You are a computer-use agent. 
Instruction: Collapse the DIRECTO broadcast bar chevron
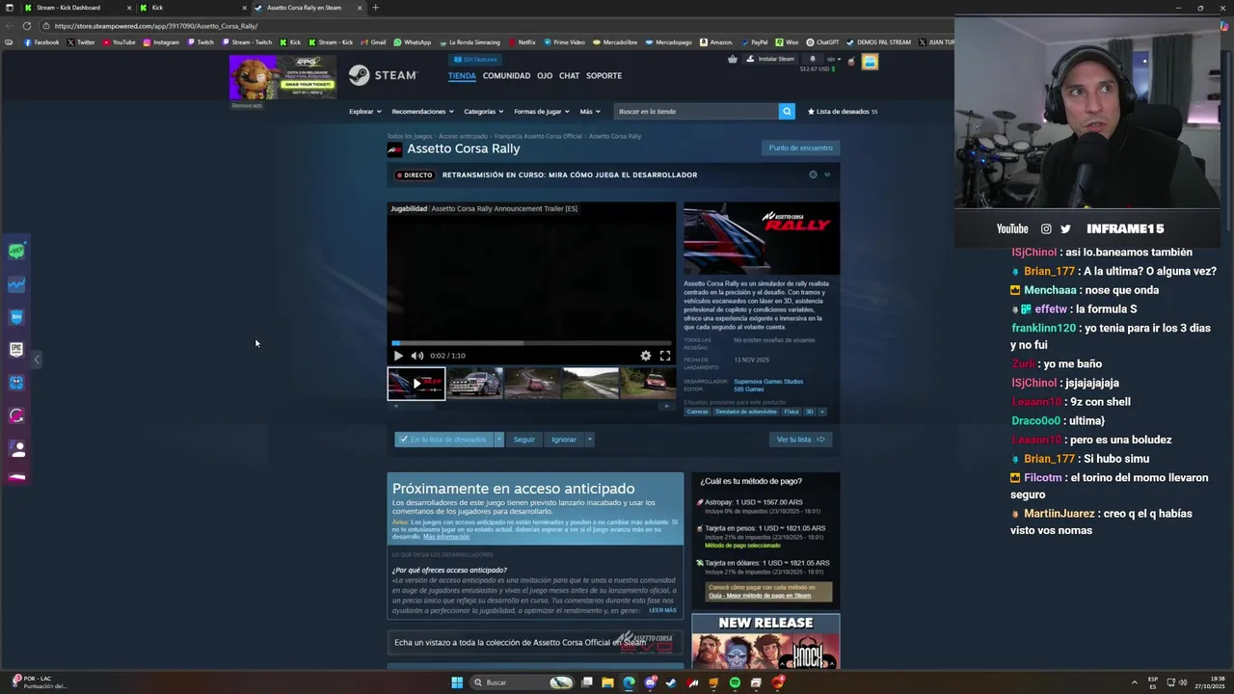827,174
